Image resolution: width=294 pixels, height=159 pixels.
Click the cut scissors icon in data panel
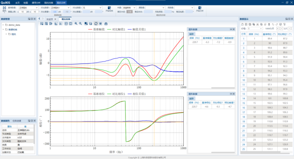click(257, 24)
